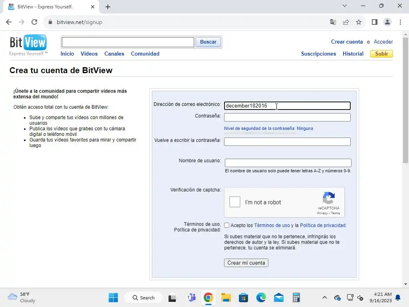Open Canales section
Screen dimensions: 409x307
point(114,54)
